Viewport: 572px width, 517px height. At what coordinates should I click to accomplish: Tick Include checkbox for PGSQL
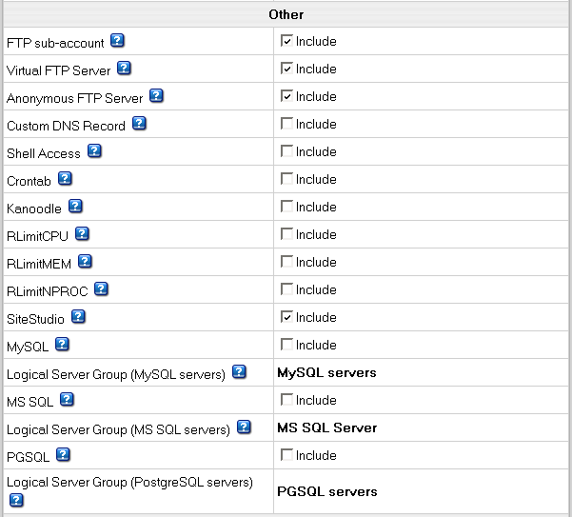point(286,454)
